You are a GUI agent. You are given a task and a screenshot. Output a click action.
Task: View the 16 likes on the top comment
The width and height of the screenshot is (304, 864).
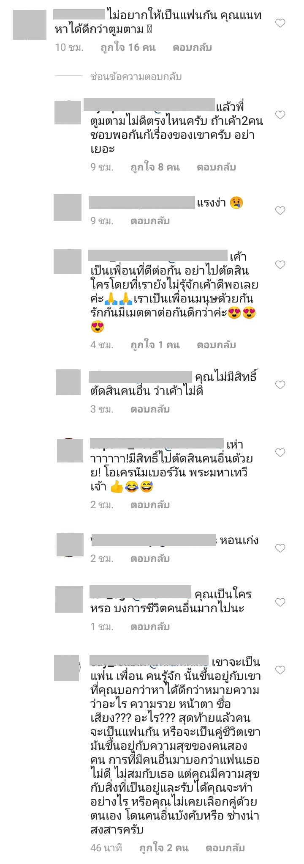pos(128,47)
